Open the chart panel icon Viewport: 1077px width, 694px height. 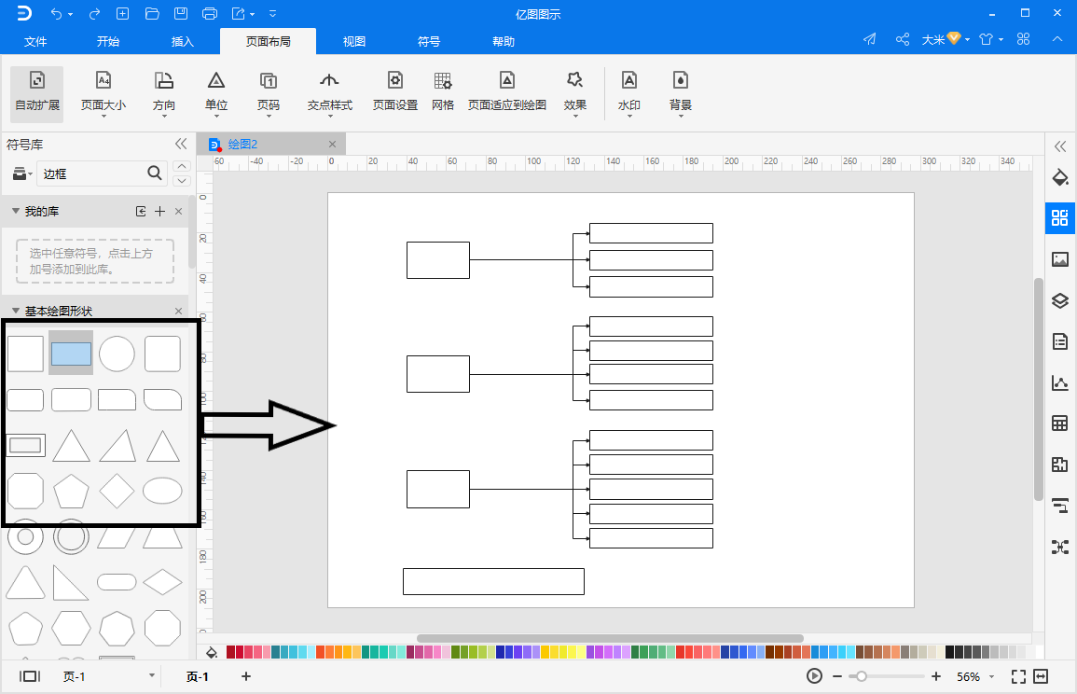pyautogui.click(x=1060, y=382)
